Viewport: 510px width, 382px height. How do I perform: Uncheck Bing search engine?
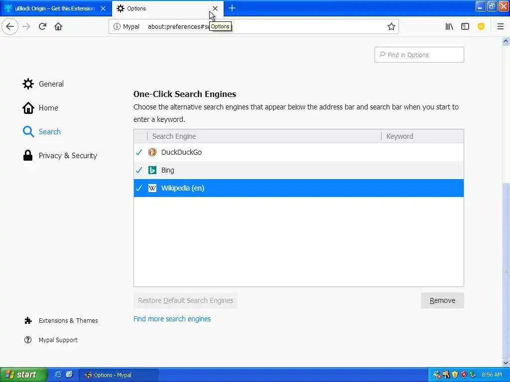tap(139, 170)
